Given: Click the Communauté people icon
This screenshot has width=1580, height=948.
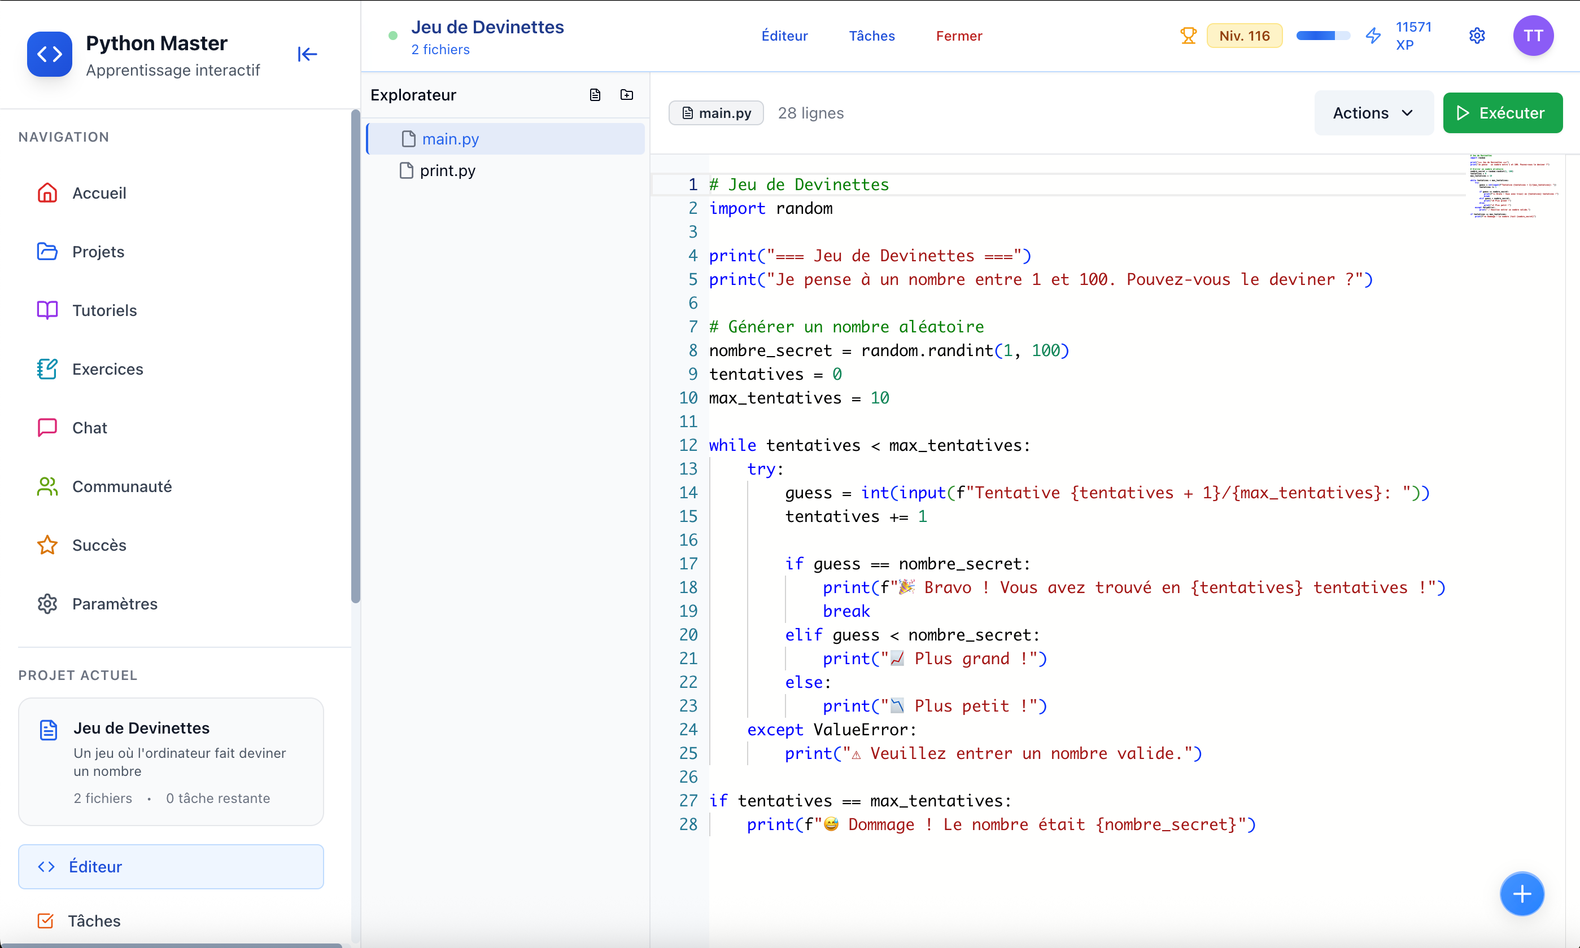Looking at the screenshot, I should [47, 487].
